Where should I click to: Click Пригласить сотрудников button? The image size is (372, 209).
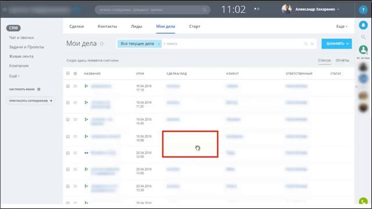pyautogui.click(x=31, y=100)
